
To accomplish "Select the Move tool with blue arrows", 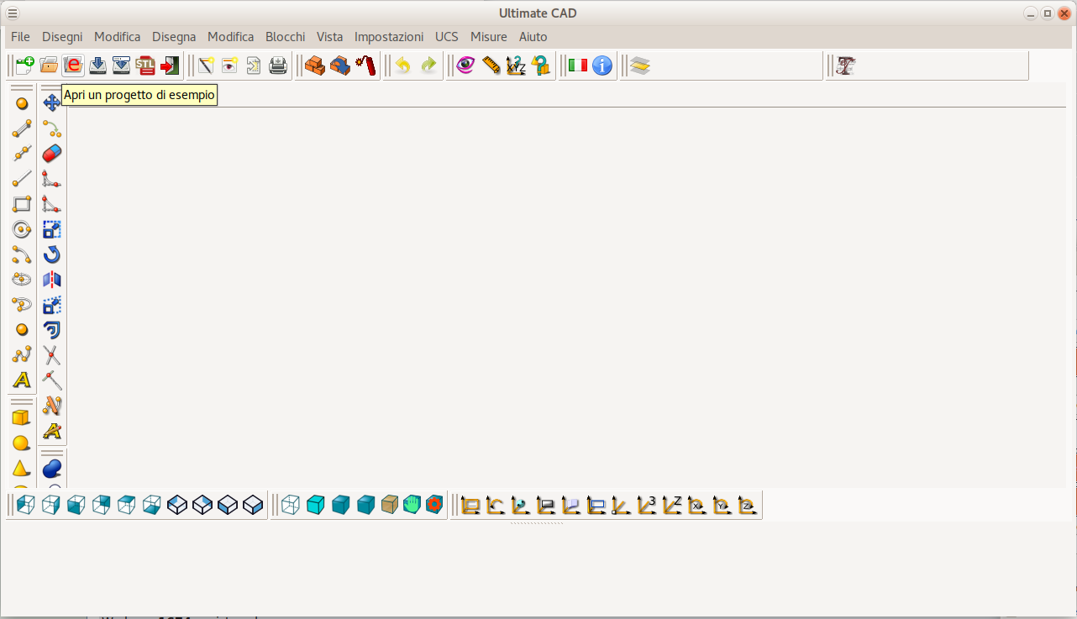I will 52,102.
